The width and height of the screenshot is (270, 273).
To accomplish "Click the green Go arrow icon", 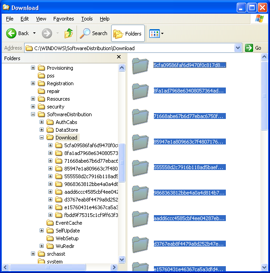I will tap(249, 48).
